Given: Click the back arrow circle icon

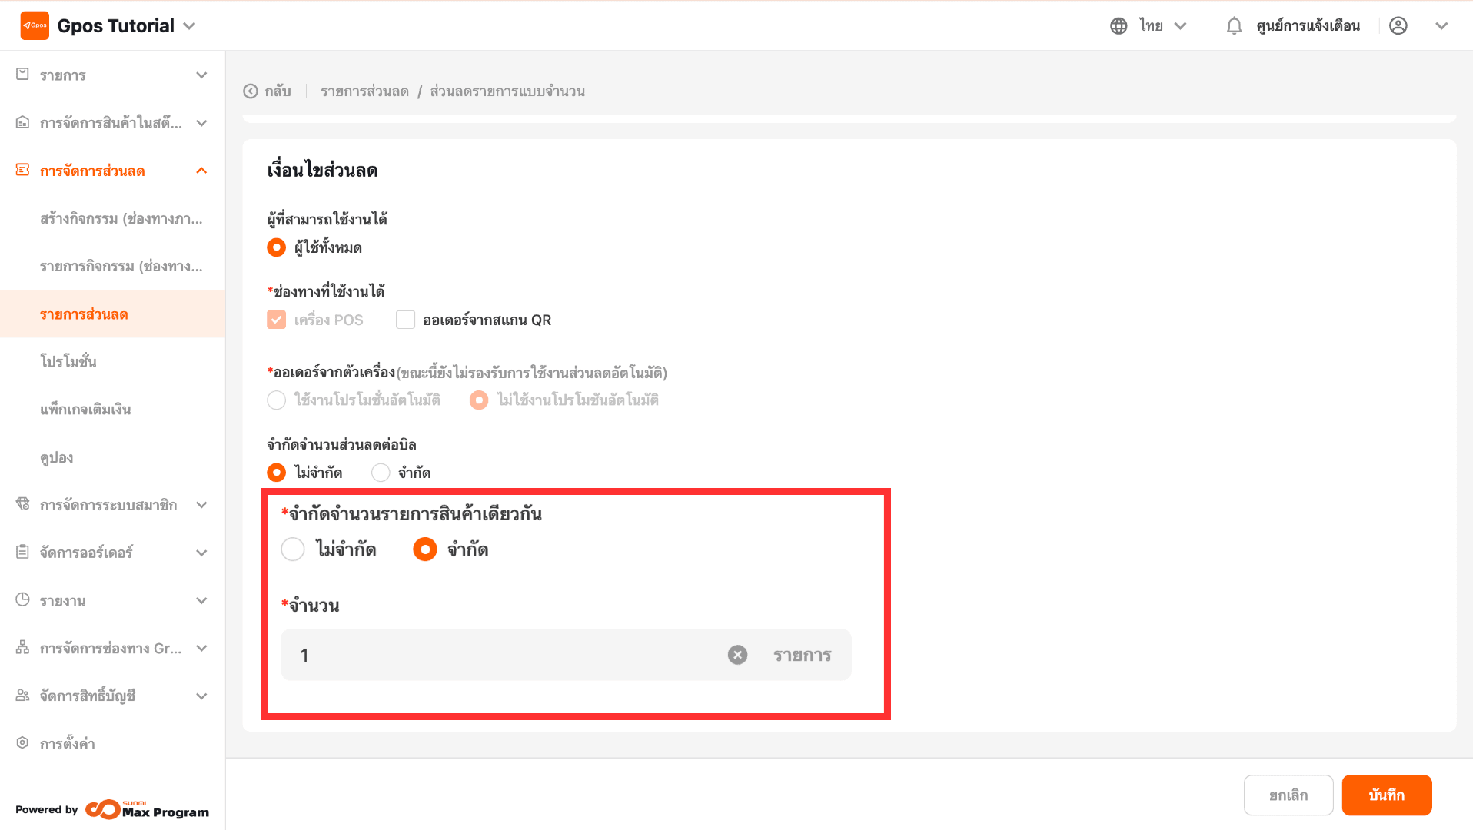Looking at the screenshot, I should pos(251,91).
